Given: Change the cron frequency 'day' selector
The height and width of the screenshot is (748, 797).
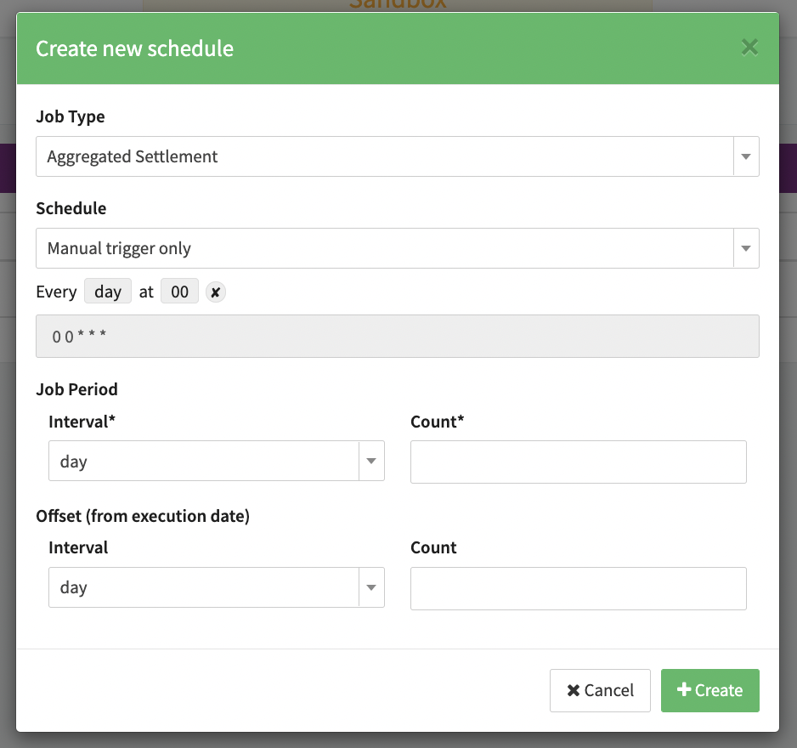Looking at the screenshot, I should point(108,292).
